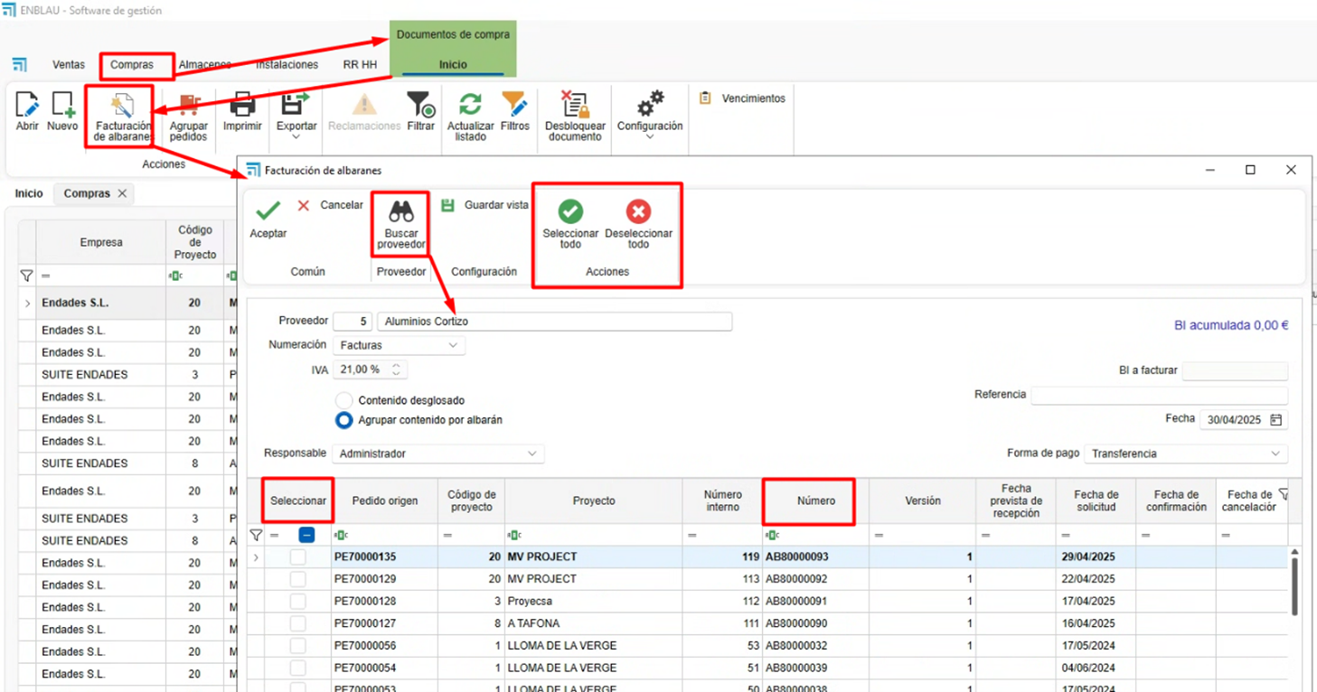
Task: Click the A TAFONA project cell
Action: pos(594,623)
